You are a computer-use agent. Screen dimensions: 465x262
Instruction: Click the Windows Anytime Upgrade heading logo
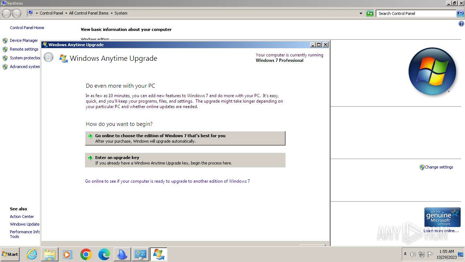[x=64, y=58]
